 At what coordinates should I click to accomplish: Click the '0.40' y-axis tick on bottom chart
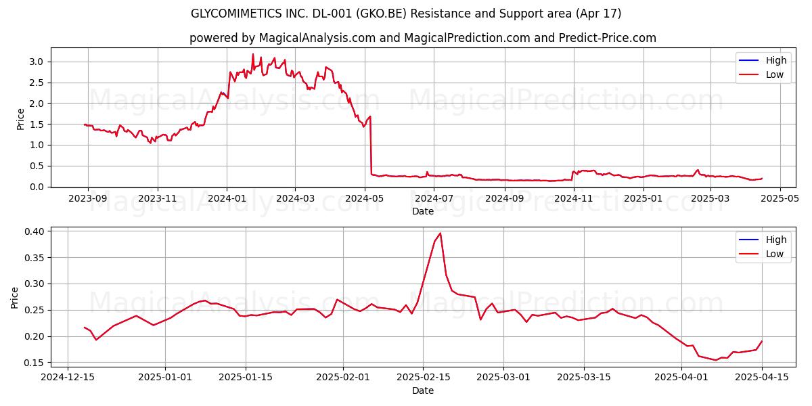pos(35,231)
